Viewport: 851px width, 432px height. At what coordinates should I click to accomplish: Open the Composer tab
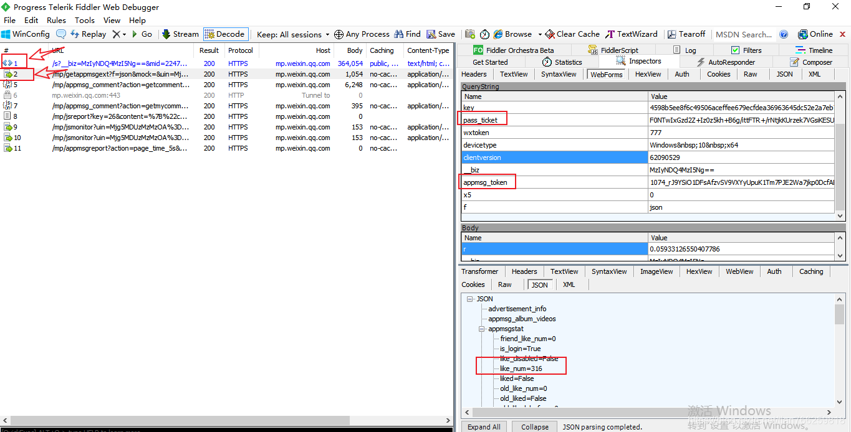(x=811, y=62)
